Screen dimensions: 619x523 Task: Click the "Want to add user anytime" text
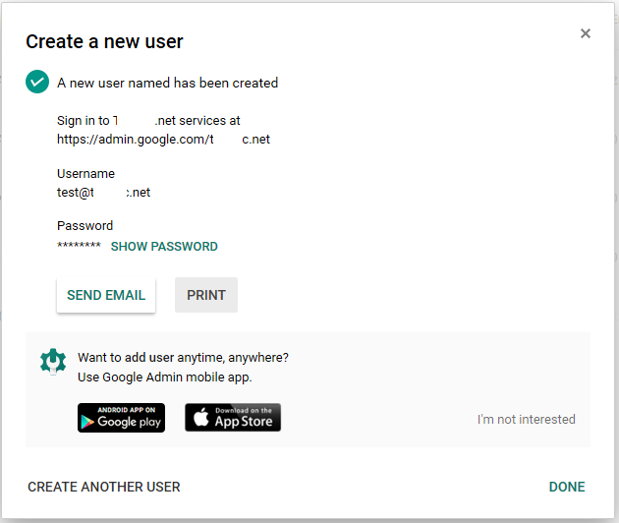click(x=183, y=358)
